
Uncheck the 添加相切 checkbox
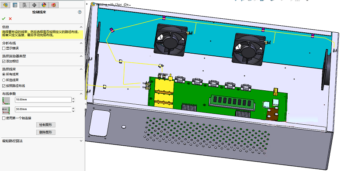click(3, 61)
